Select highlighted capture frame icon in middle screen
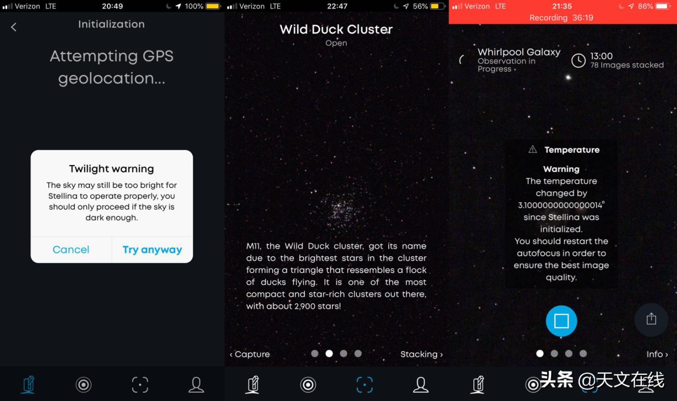This screenshot has height=401, width=677. (x=364, y=384)
